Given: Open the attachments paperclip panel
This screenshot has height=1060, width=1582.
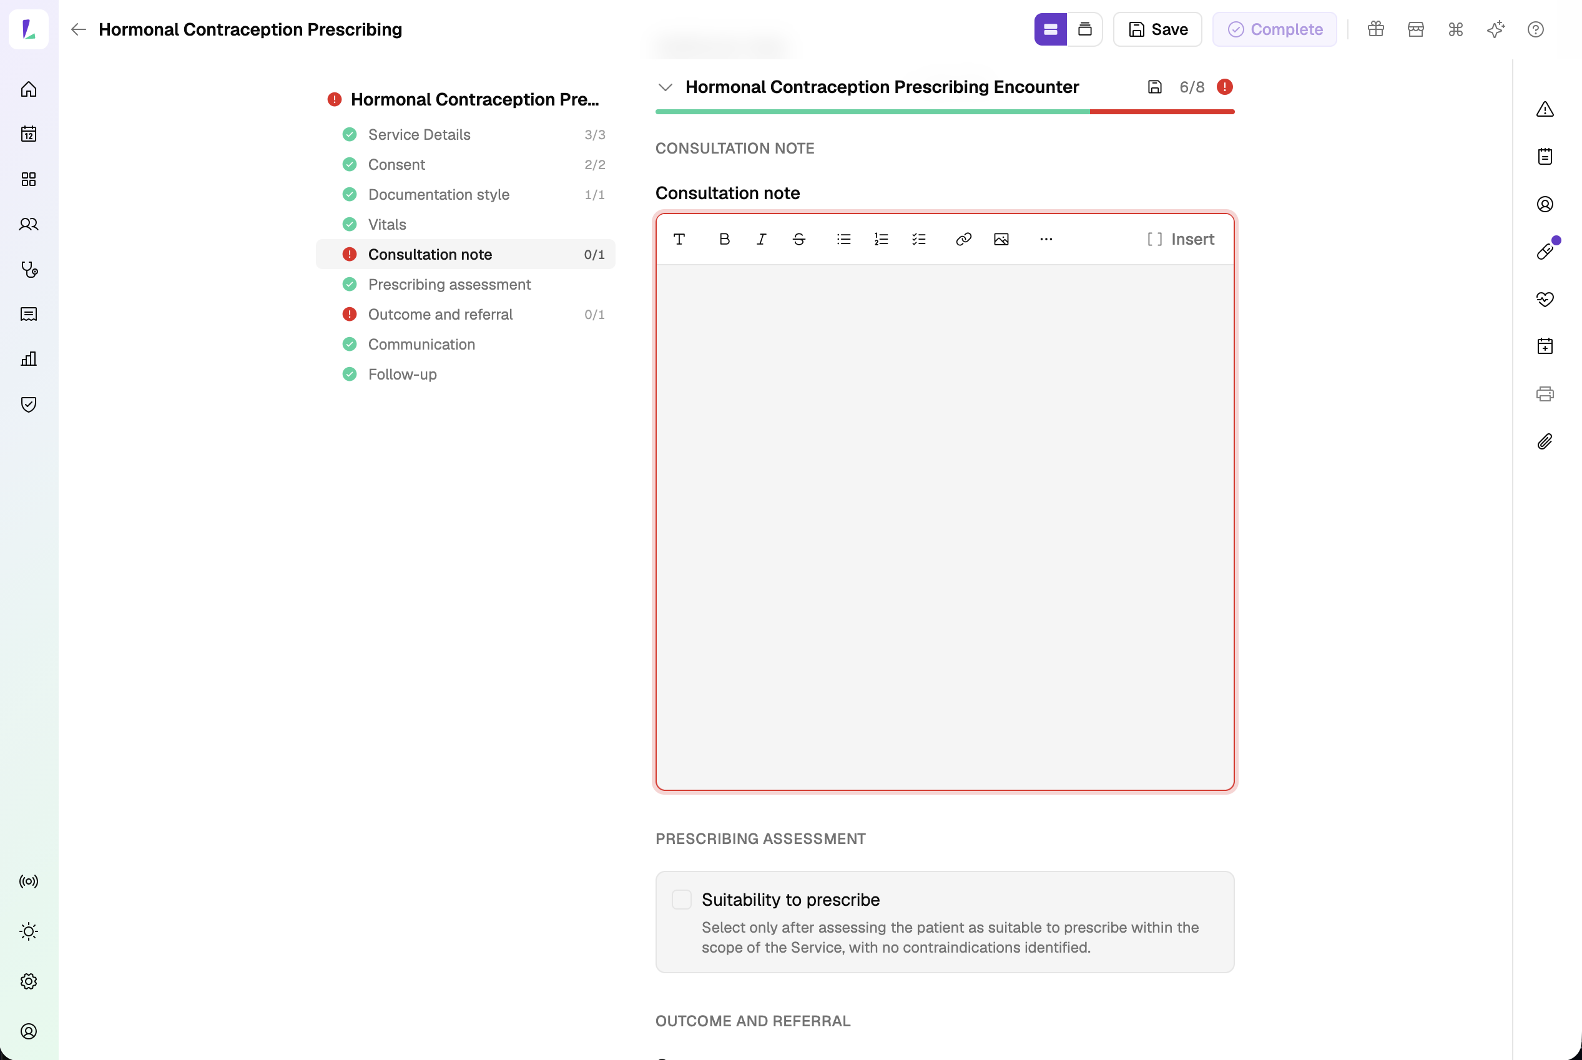Looking at the screenshot, I should pyautogui.click(x=1545, y=441).
